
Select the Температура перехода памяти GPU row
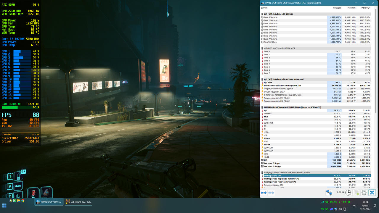pyautogui.click(x=317, y=179)
